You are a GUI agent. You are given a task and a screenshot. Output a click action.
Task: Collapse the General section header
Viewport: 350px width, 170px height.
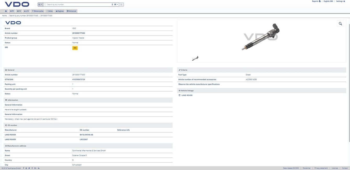[x=88, y=70]
